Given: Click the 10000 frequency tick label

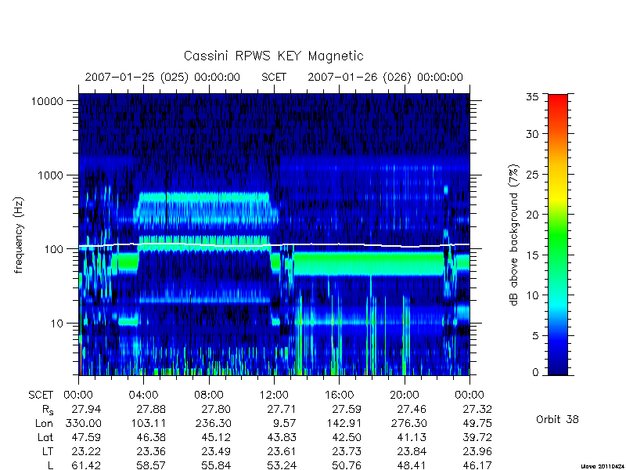Looking at the screenshot, I should [47, 102].
